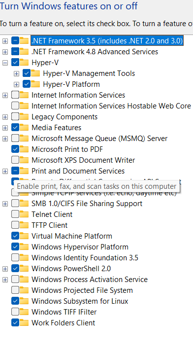The width and height of the screenshot is (193, 353).
Task: Uncheck Windows Hypervisor Platform checkbox
Action: pyautogui.click(x=15, y=247)
